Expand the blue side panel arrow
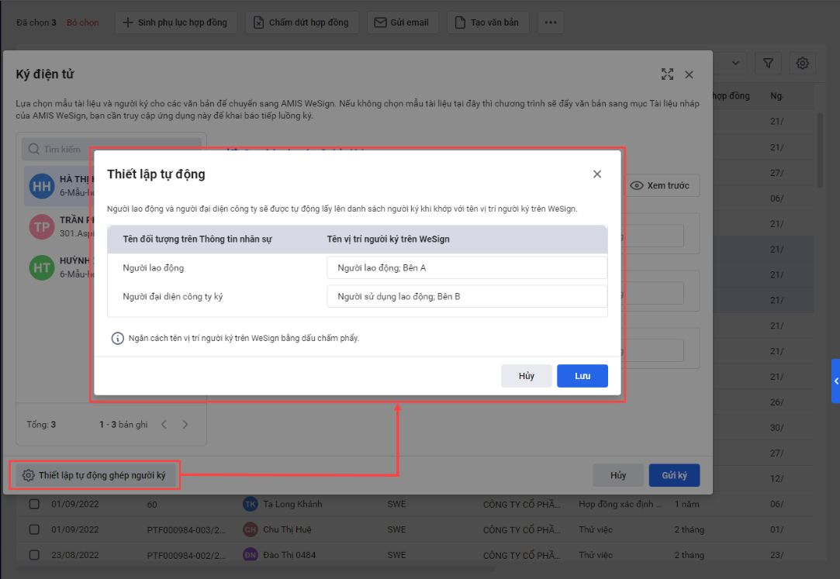This screenshot has height=579, width=840. coord(835,381)
